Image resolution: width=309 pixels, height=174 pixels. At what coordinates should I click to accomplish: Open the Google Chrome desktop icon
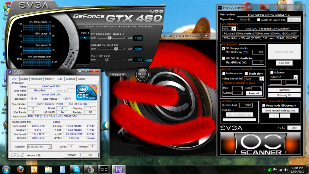tap(8, 8)
